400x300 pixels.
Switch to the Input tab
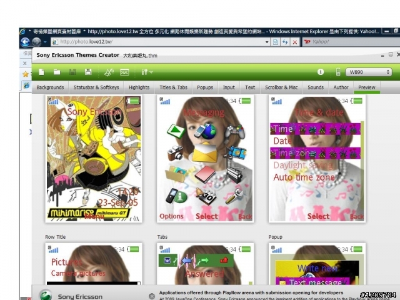[x=229, y=87]
